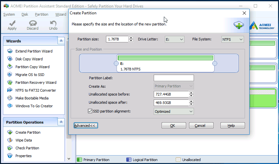Viewport: 279px width, 164px height.
Task: Click the Help button
Action: pos(233,126)
